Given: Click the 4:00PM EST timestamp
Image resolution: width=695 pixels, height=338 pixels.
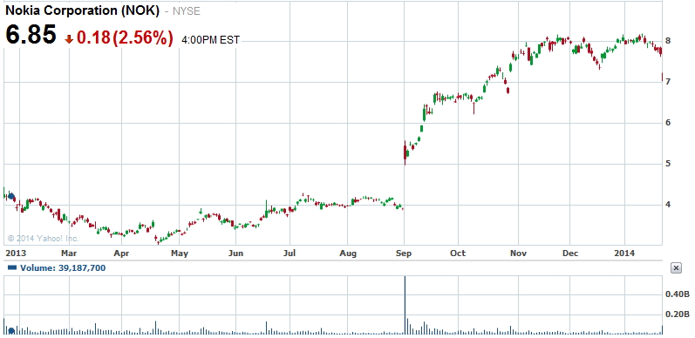Looking at the screenshot, I should 210,40.
